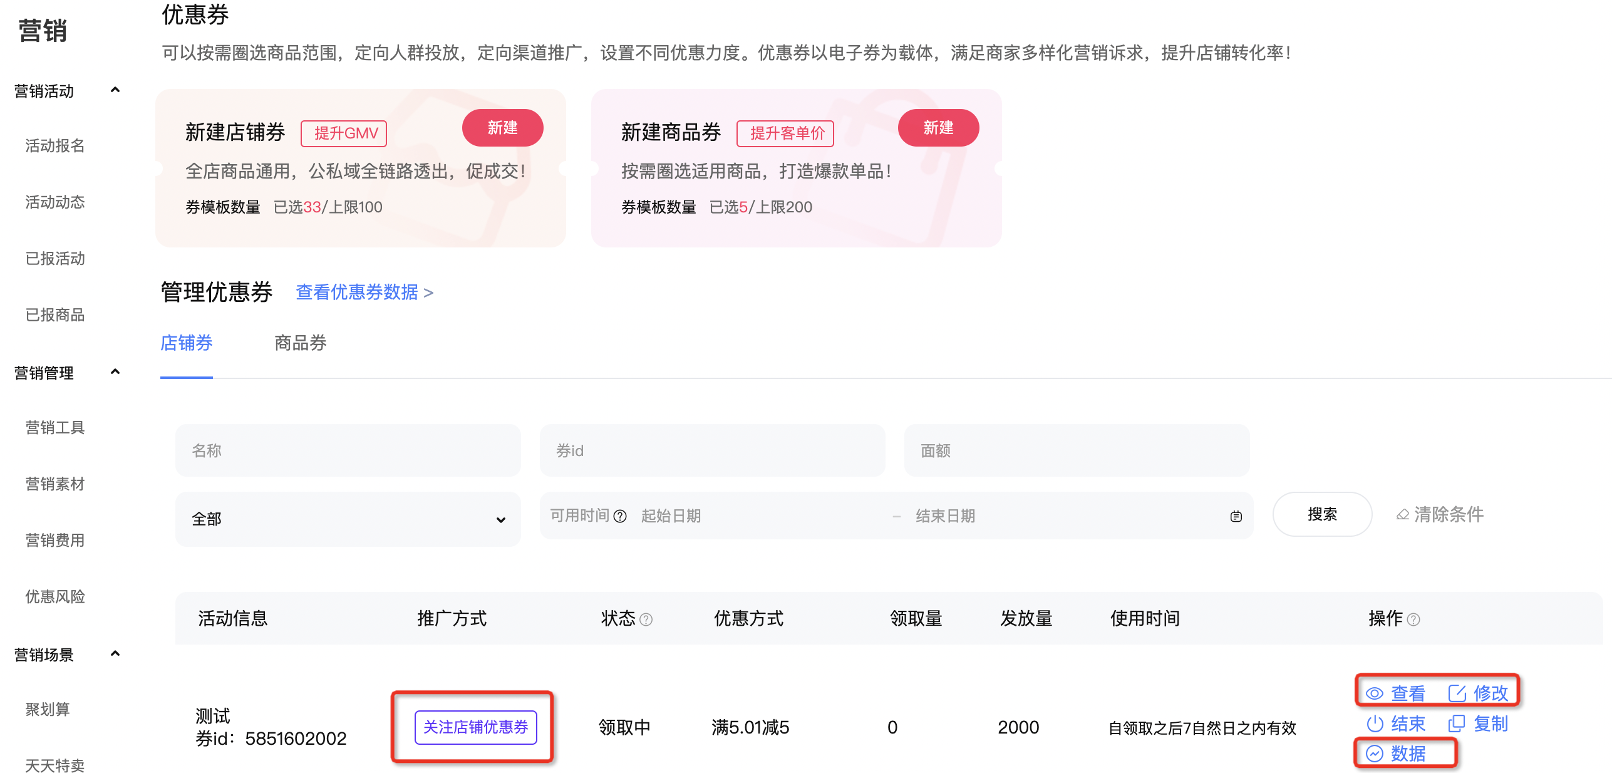Screen dimensions: 1612x773
Task: Open 活动报名 in the sidebar
Action: [55, 146]
